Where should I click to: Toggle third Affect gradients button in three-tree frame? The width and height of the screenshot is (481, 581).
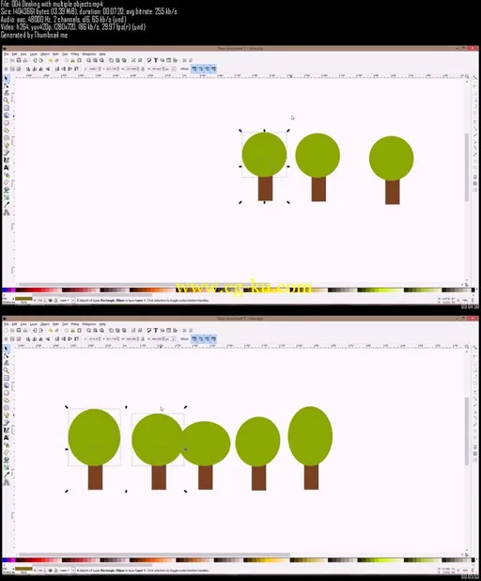coord(207,69)
